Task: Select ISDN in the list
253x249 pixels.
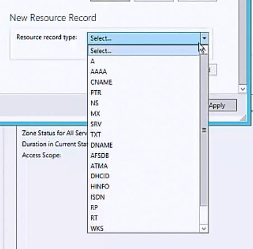Action: 144,197
